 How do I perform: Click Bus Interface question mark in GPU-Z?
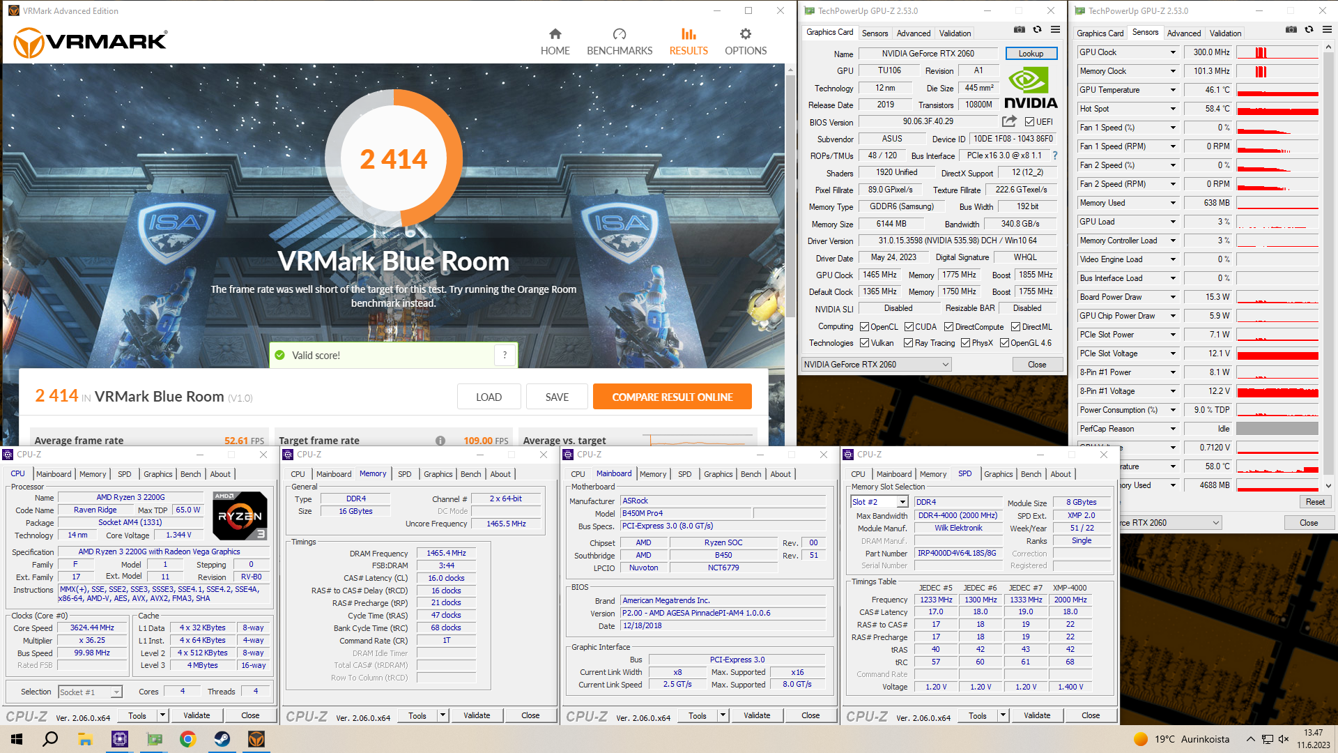click(x=1055, y=155)
